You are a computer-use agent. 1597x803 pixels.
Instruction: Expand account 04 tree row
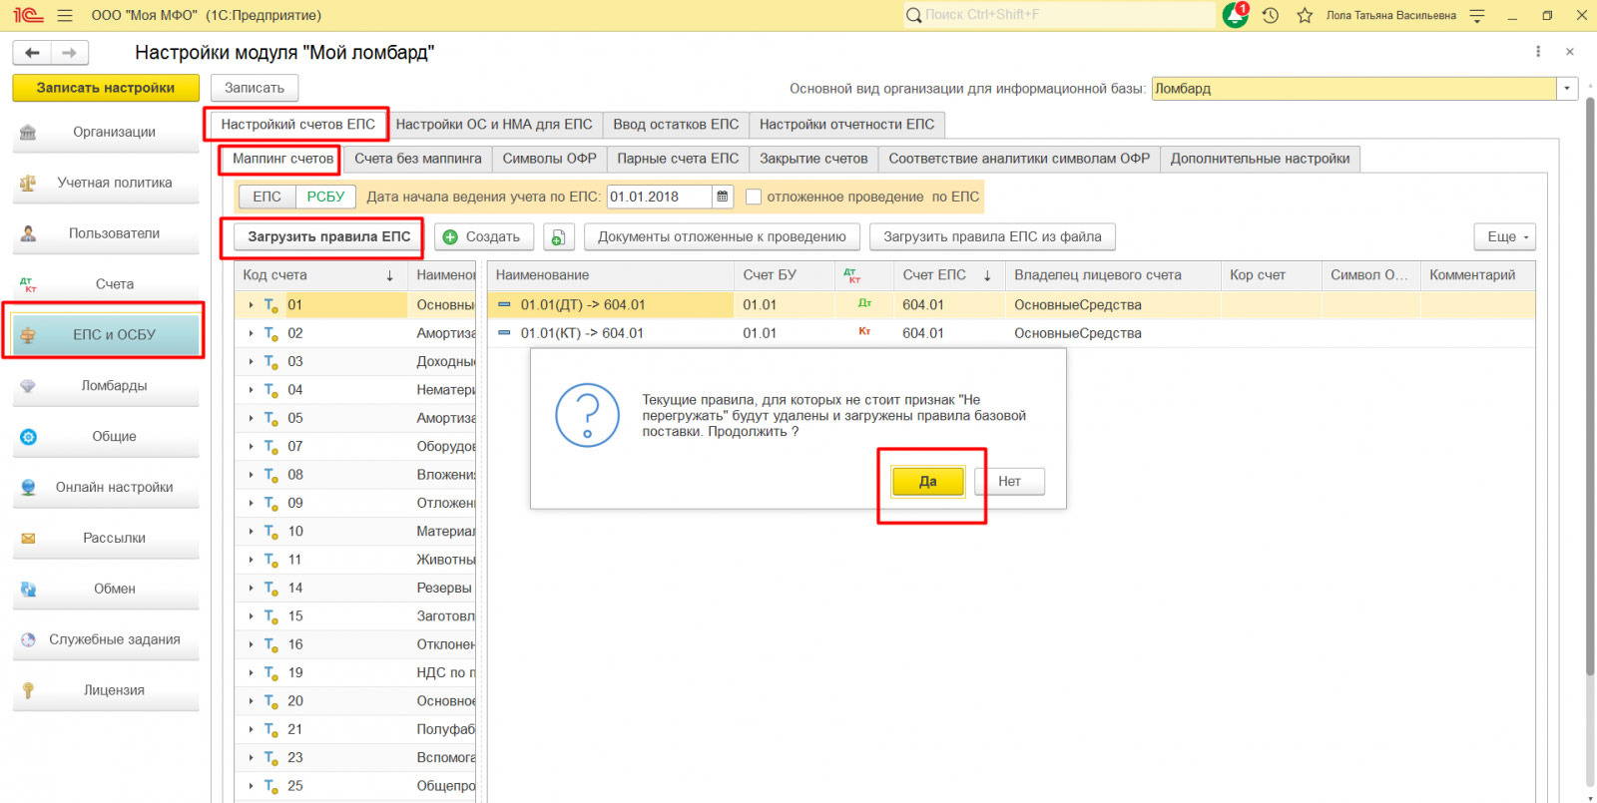[251, 390]
